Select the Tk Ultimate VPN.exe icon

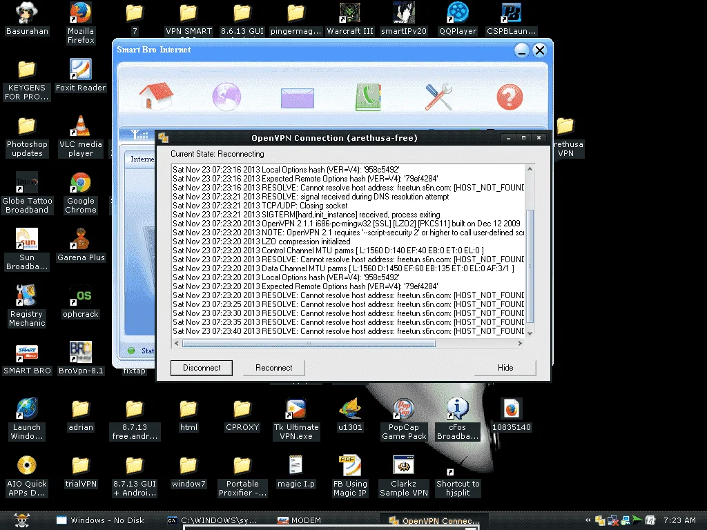[x=296, y=419]
